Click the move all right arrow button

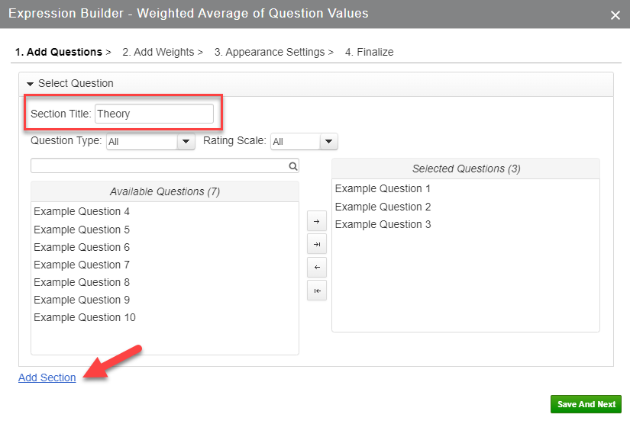pyautogui.click(x=316, y=244)
